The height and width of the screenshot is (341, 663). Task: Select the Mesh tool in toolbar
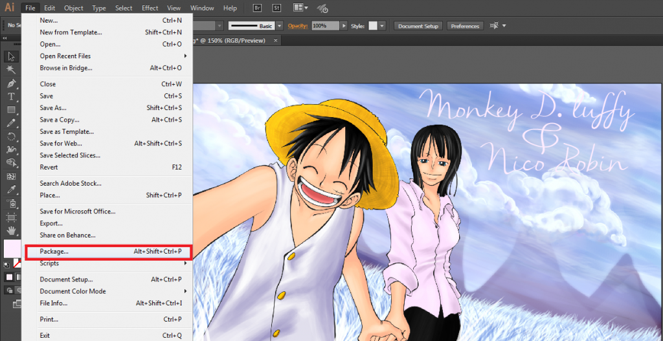[x=11, y=177]
